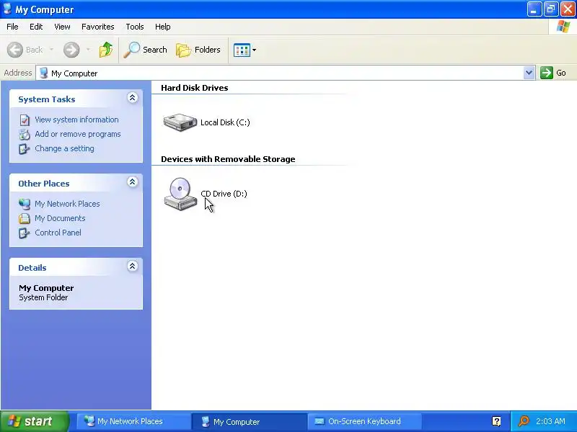Close the My Computer window
Screen dimensions: 577x432
[x=568, y=9]
